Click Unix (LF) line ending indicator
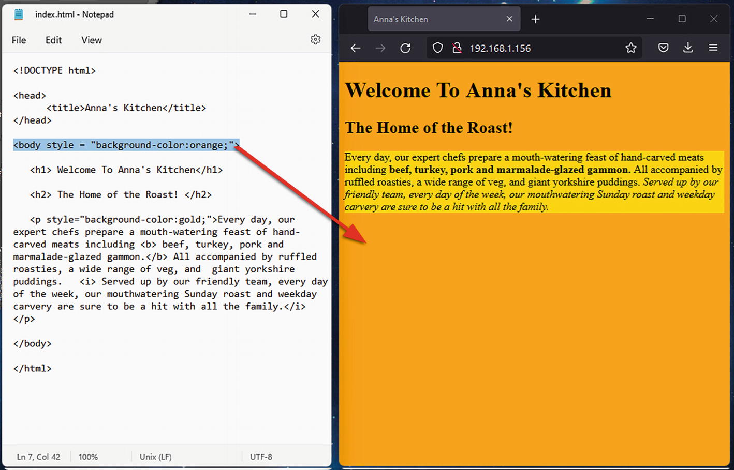The width and height of the screenshot is (734, 470). click(155, 457)
